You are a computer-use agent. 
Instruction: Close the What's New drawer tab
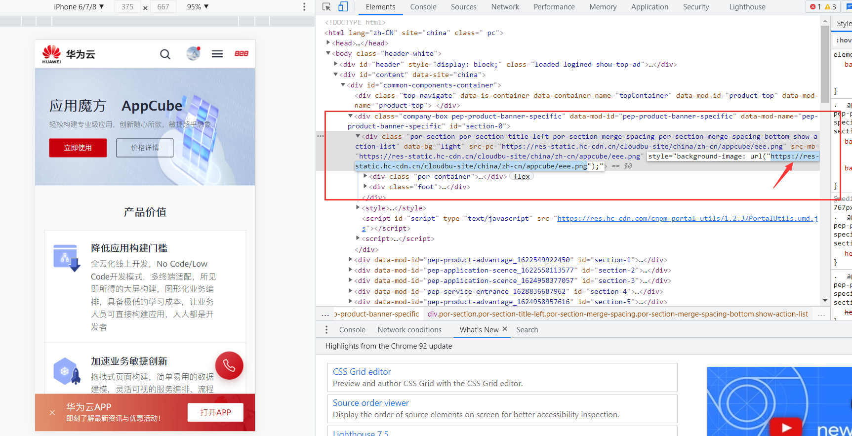click(x=505, y=329)
